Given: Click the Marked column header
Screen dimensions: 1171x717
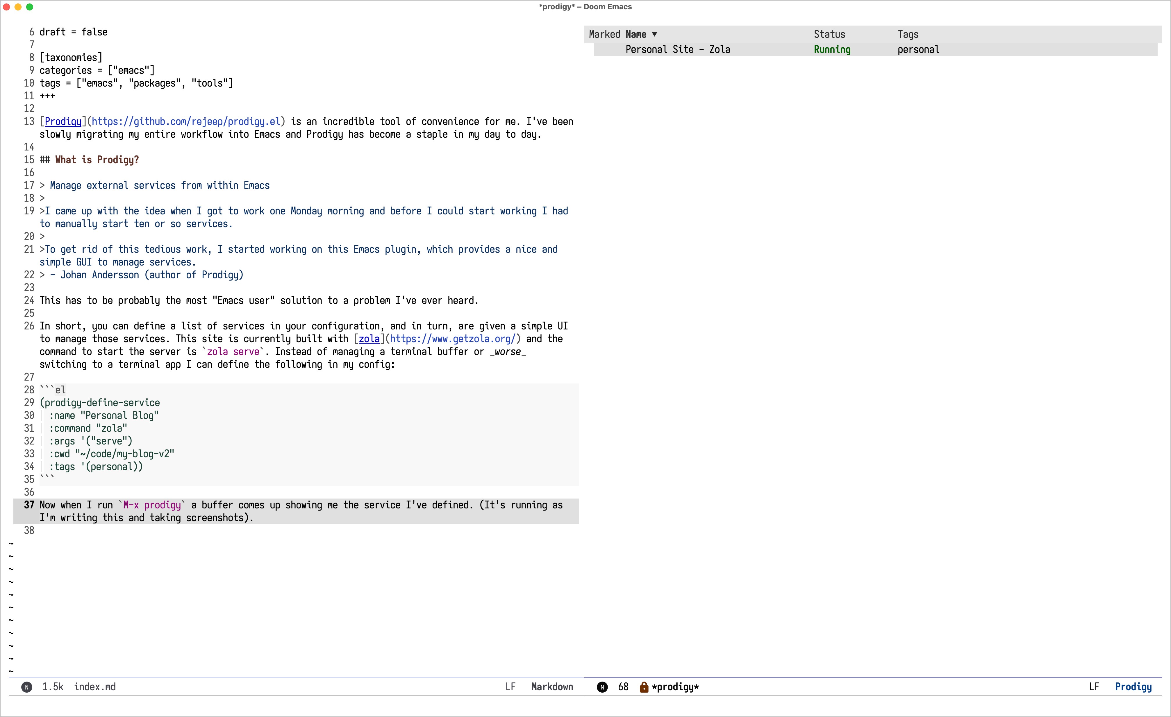Looking at the screenshot, I should (x=604, y=34).
